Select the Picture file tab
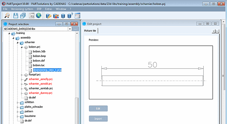The width and height of the screenshot is (227, 124). point(90,31)
